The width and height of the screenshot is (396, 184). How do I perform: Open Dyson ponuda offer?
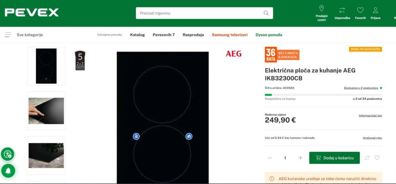click(269, 35)
